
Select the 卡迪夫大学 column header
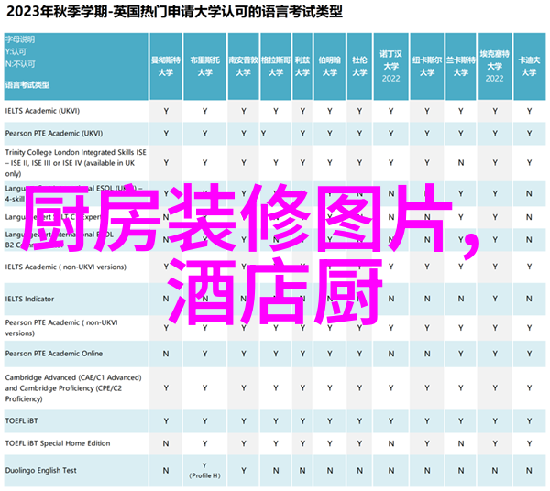point(529,66)
